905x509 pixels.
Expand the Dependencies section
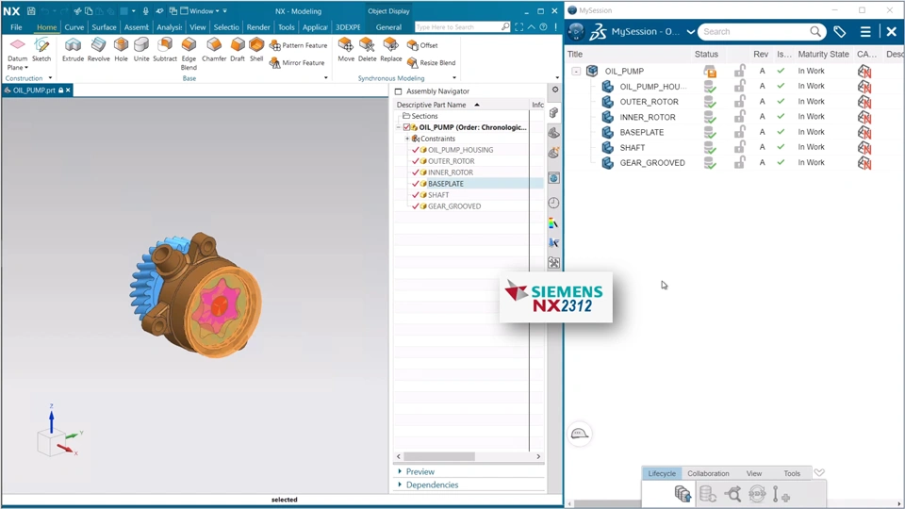coord(400,484)
